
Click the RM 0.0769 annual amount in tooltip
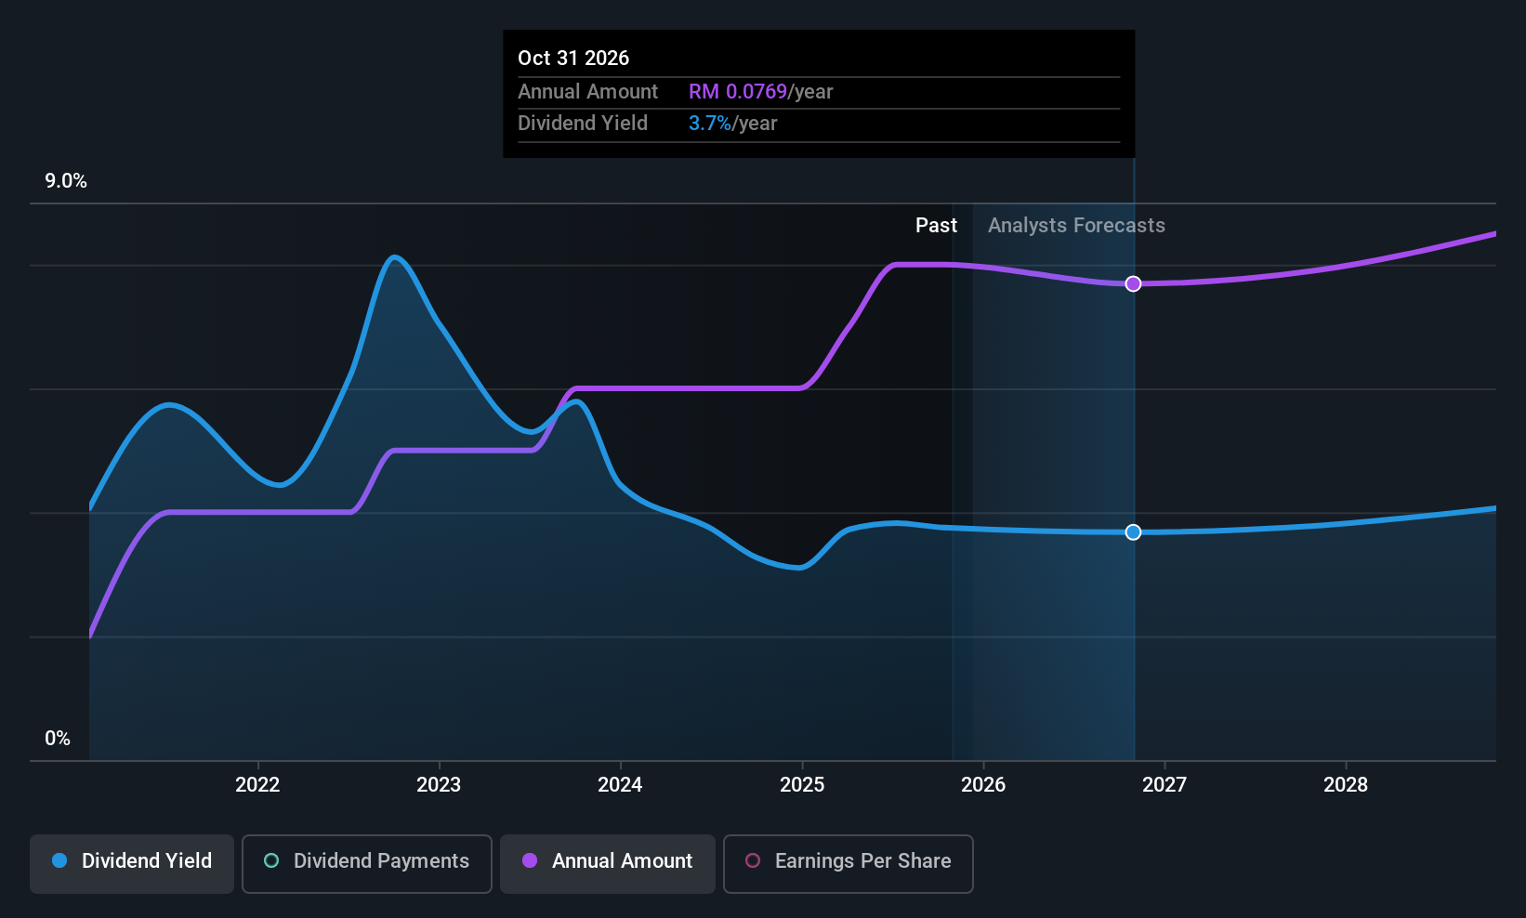(x=738, y=92)
